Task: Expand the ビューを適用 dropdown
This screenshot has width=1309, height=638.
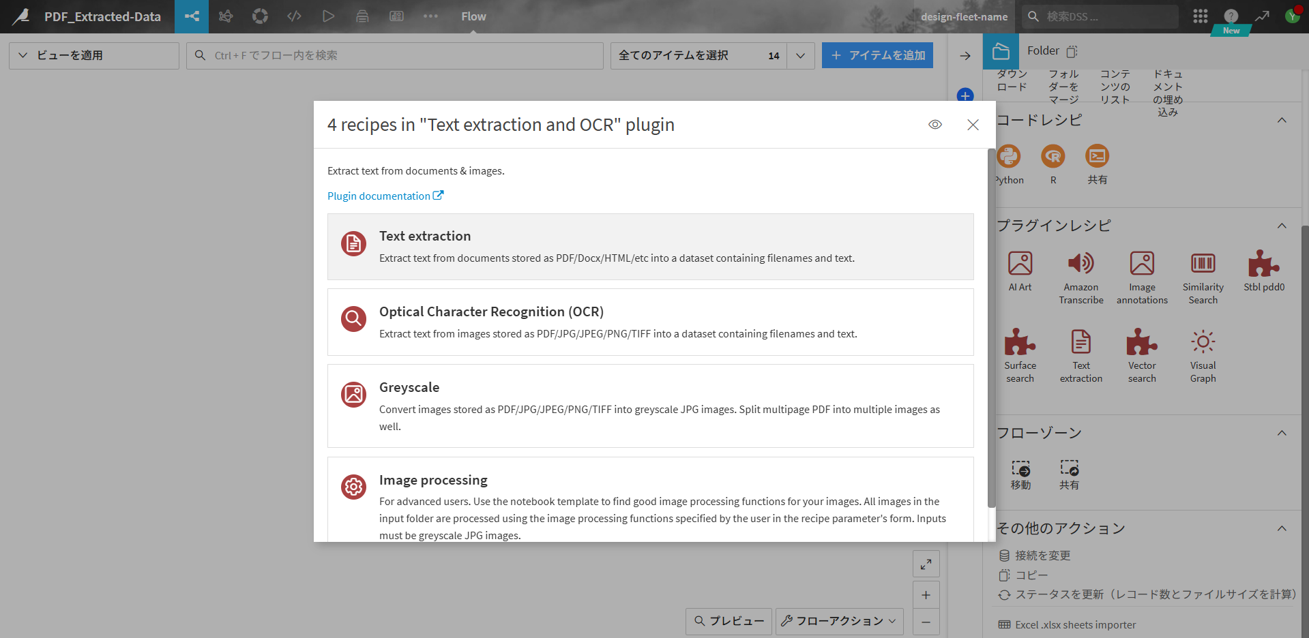Action: [x=94, y=55]
